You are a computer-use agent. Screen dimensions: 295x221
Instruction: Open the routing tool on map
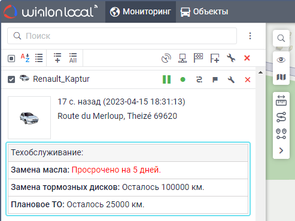pos(281,117)
